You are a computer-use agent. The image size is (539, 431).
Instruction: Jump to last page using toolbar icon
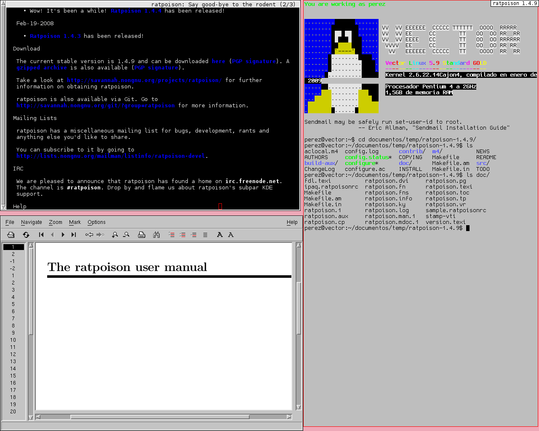pyautogui.click(x=74, y=235)
